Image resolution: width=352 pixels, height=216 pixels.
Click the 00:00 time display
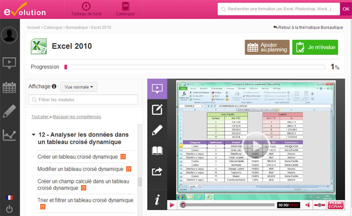289,205
